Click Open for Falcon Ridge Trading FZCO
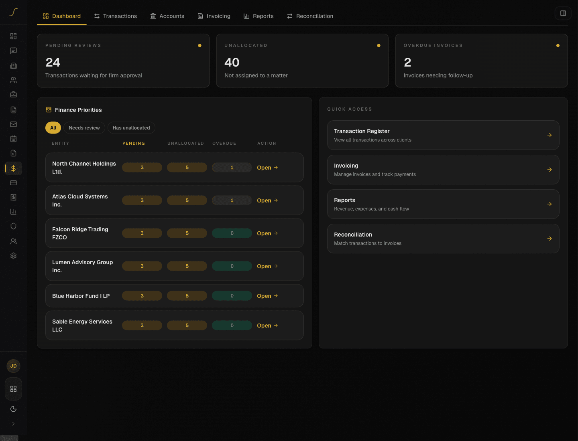The image size is (578, 441). pos(267,233)
